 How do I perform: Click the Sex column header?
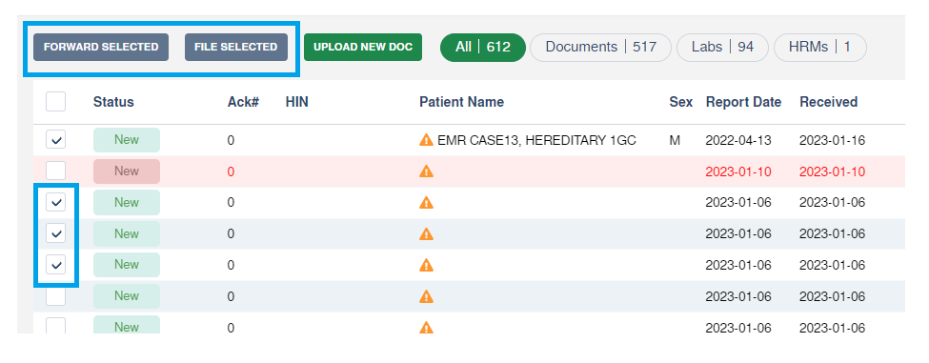[x=680, y=102]
